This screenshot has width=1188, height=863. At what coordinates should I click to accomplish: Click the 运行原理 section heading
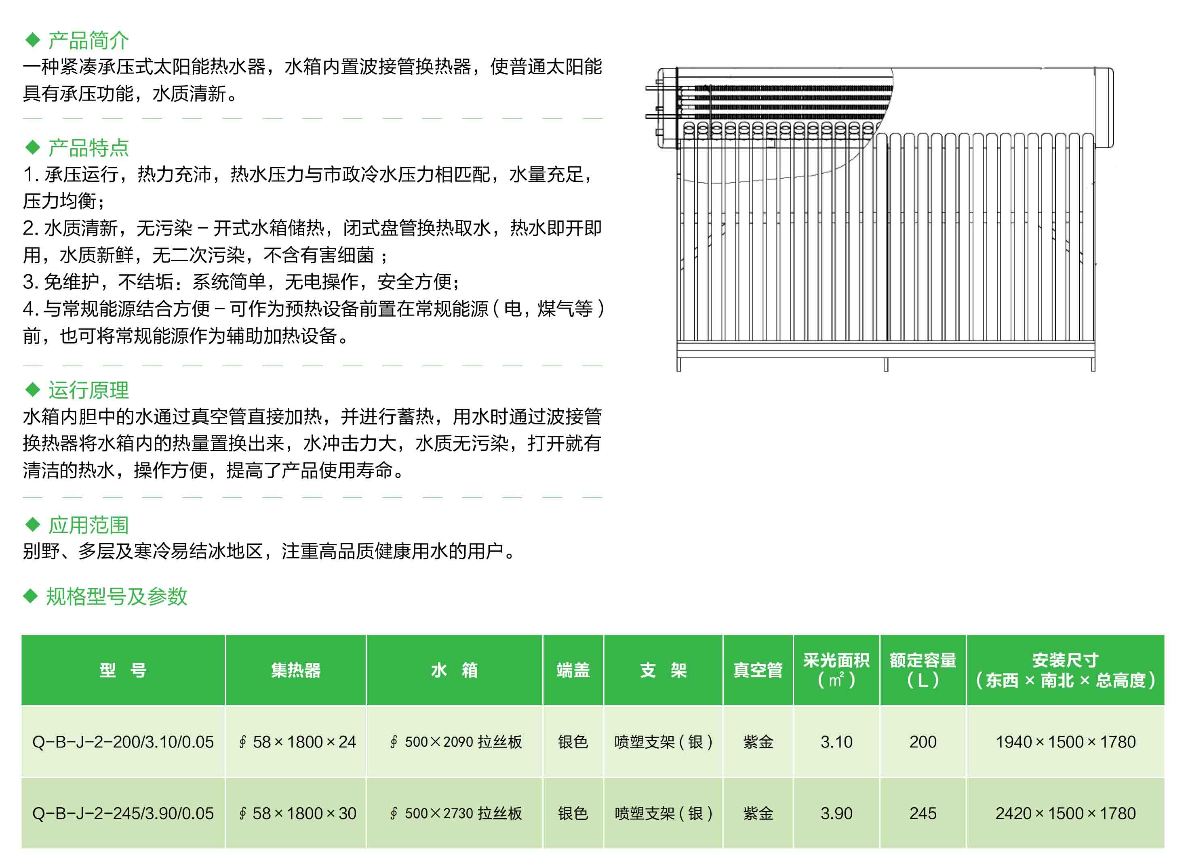(88, 390)
